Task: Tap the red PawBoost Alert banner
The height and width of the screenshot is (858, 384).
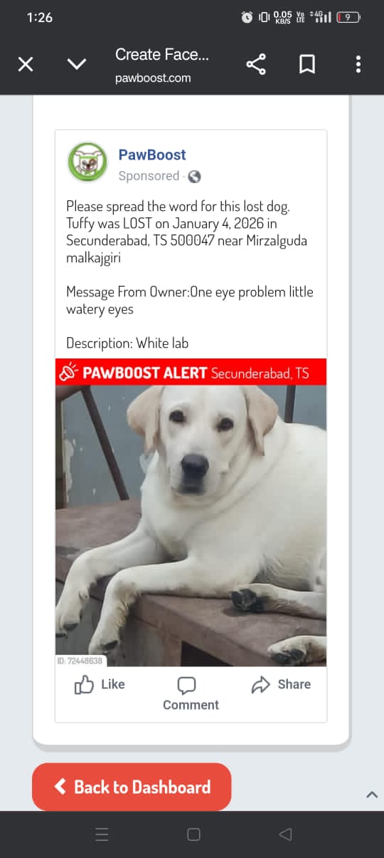Action: (x=191, y=372)
